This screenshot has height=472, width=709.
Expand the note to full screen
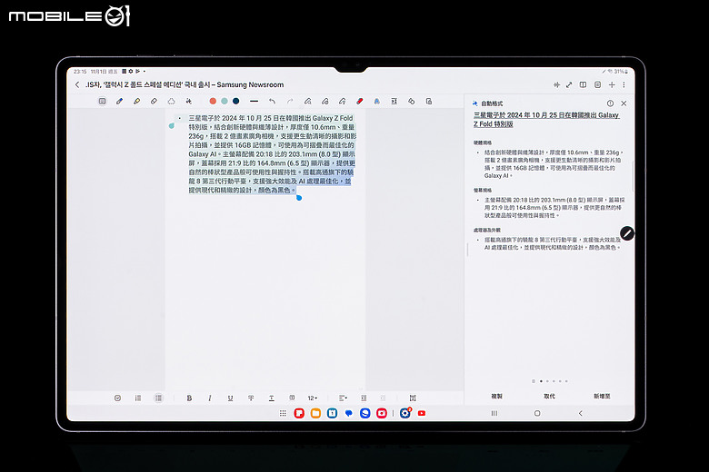click(x=569, y=84)
